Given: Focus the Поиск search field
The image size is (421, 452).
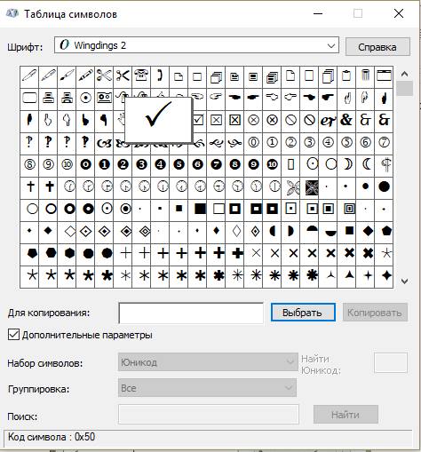Looking at the screenshot, I should [209, 414].
